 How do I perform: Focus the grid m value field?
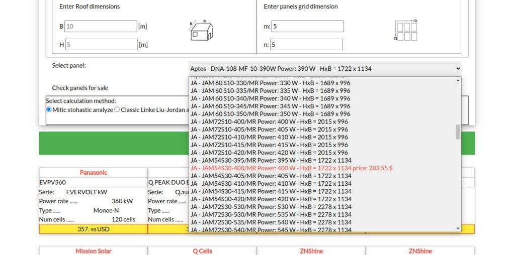(x=308, y=26)
